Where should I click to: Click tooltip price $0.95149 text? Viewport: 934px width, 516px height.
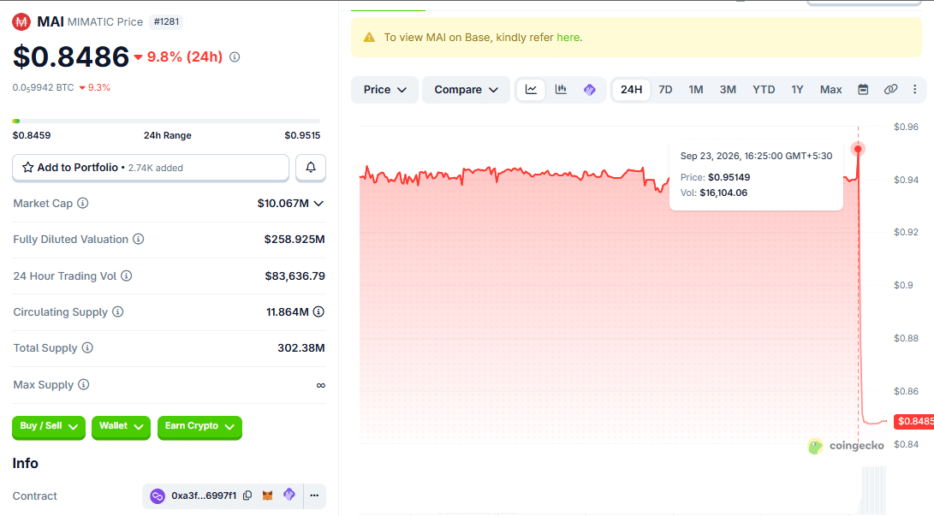click(x=729, y=177)
